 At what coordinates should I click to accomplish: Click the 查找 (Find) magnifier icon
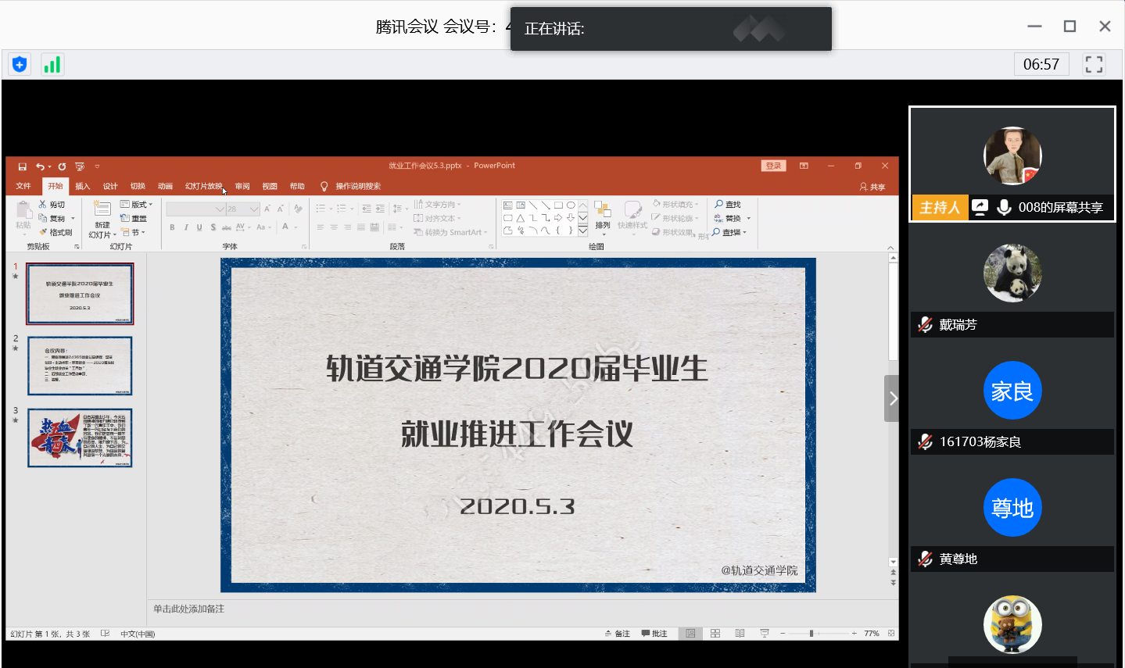pos(719,204)
